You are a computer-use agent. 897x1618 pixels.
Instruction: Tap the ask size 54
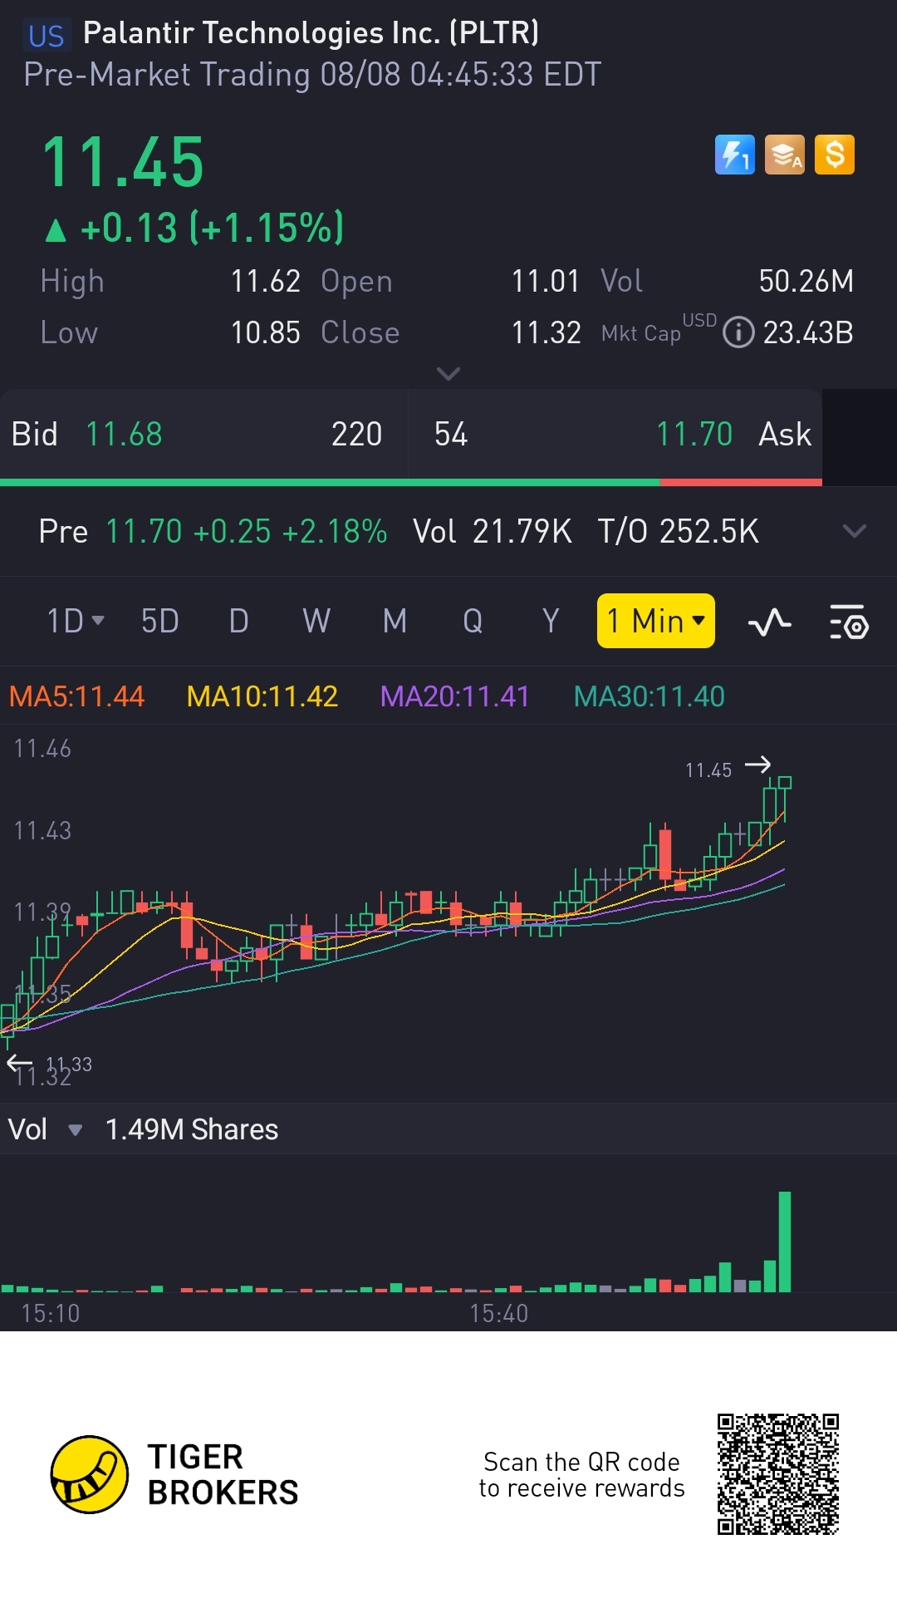451,434
